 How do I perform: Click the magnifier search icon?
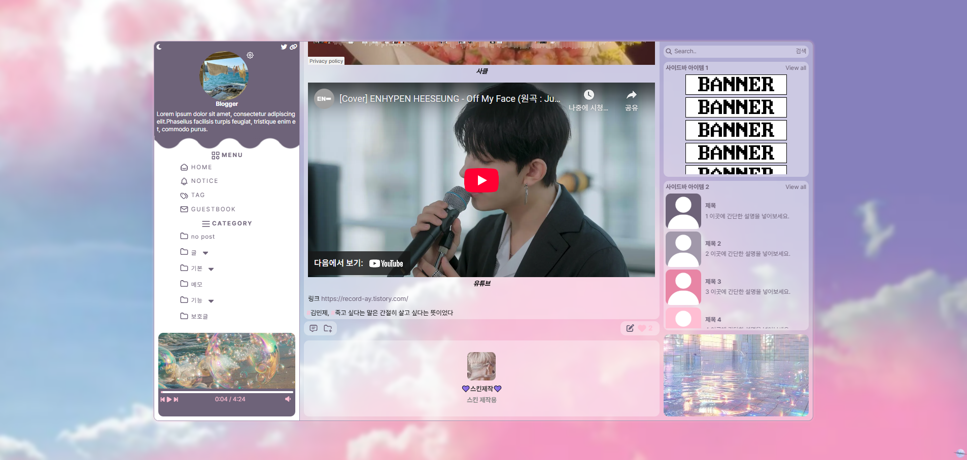[x=669, y=51]
